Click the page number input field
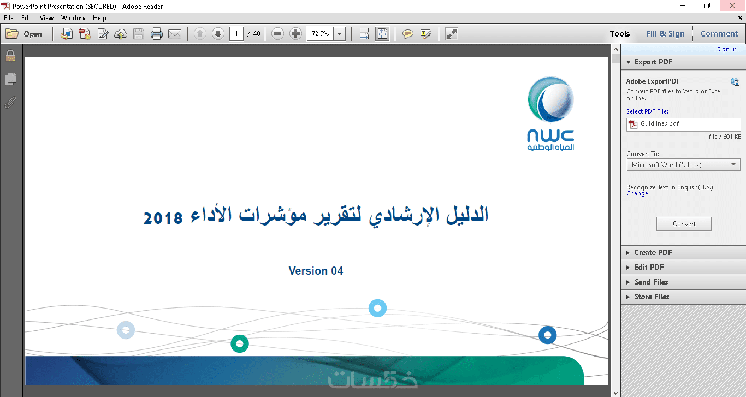 [236, 34]
